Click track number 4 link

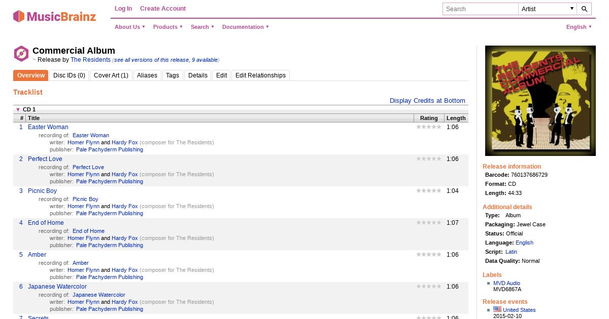click(21, 223)
